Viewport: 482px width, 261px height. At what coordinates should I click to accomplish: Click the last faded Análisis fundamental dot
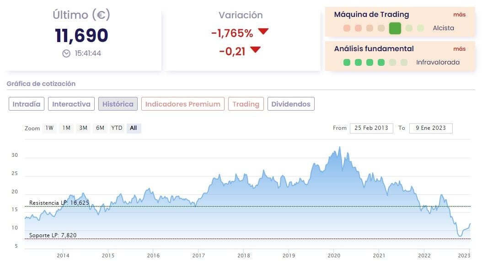[x=404, y=63]
